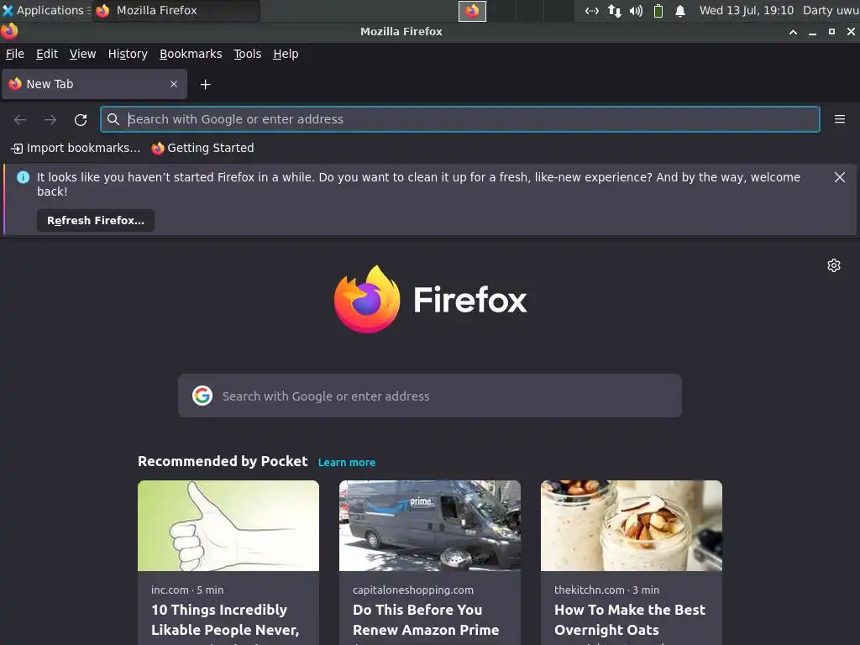Click capitaloneshopping.com source label
860x645 pixels.
[x=413, y=590]
